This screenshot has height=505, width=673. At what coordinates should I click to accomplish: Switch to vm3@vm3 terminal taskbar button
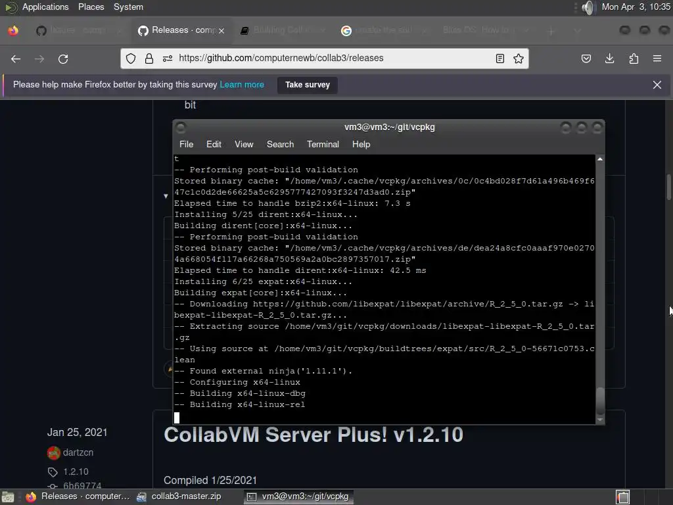click(x=299, y=496)
